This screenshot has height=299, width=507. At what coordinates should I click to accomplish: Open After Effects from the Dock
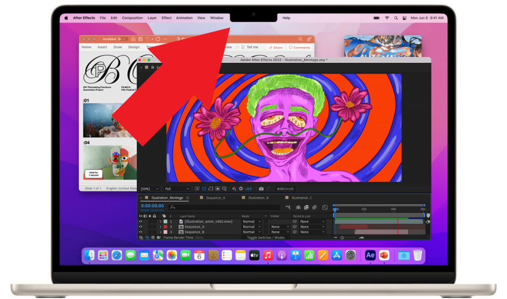pos(370,255)
